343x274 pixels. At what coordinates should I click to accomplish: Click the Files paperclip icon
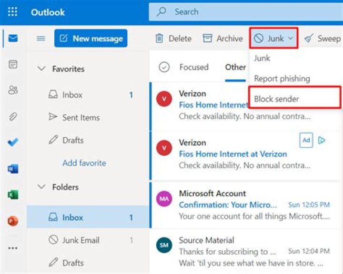tap(13, 116)
